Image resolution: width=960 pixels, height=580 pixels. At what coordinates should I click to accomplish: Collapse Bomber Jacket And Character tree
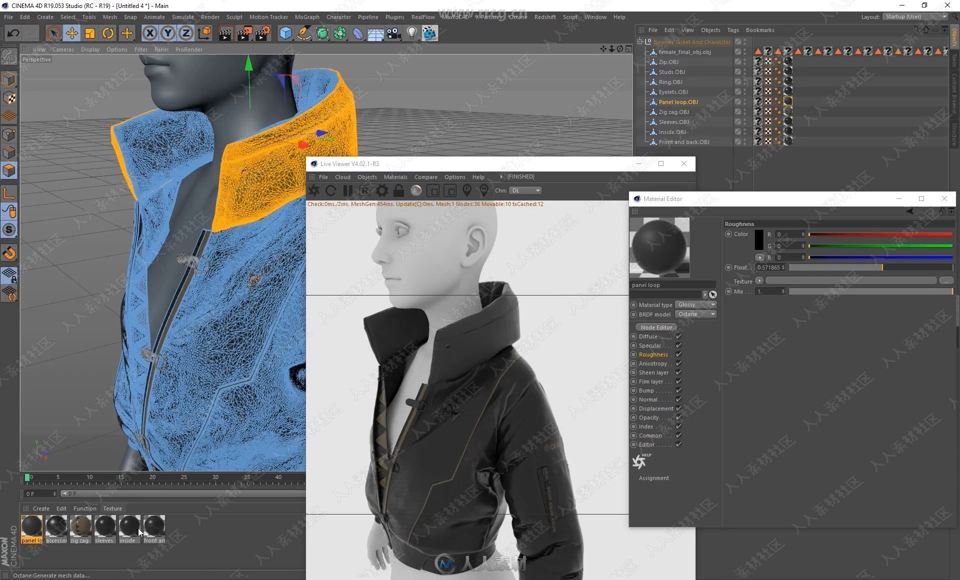point(639,42)
